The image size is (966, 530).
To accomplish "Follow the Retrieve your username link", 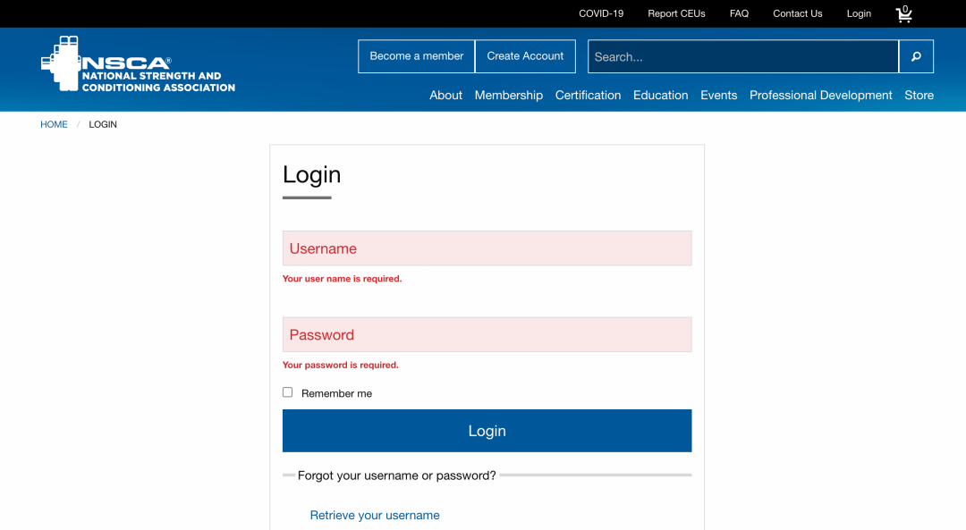I will pyautogui.click(x=375, y=515).
